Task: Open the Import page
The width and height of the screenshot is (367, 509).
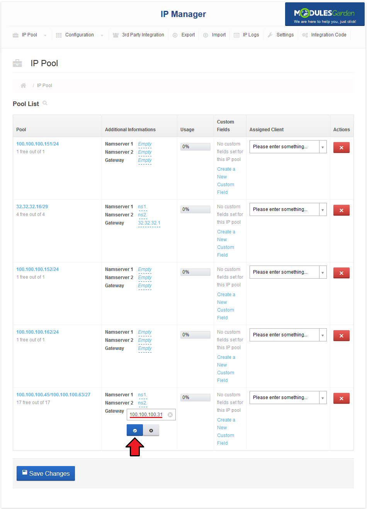Action: (x=219, y=35)
